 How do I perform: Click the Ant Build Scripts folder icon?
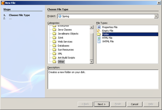[54, 58]
